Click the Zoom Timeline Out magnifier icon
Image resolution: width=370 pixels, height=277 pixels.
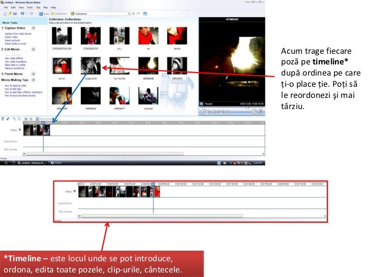click(x=19, y=119)
